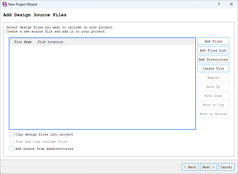Viewport: 238px width, 174px height.
Task: Click inside the empty source file list
Action: point(102,85)
